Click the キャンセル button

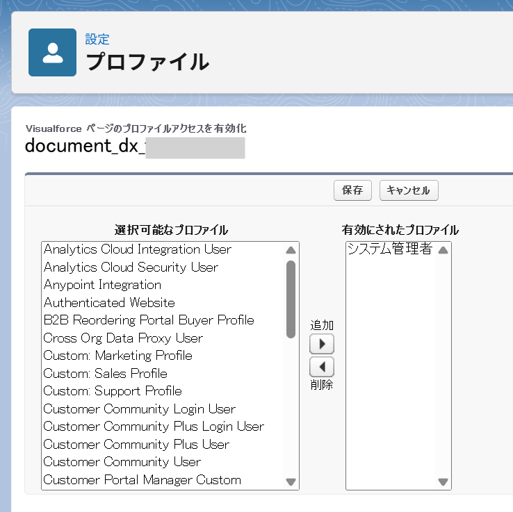(x=408, y=190)
